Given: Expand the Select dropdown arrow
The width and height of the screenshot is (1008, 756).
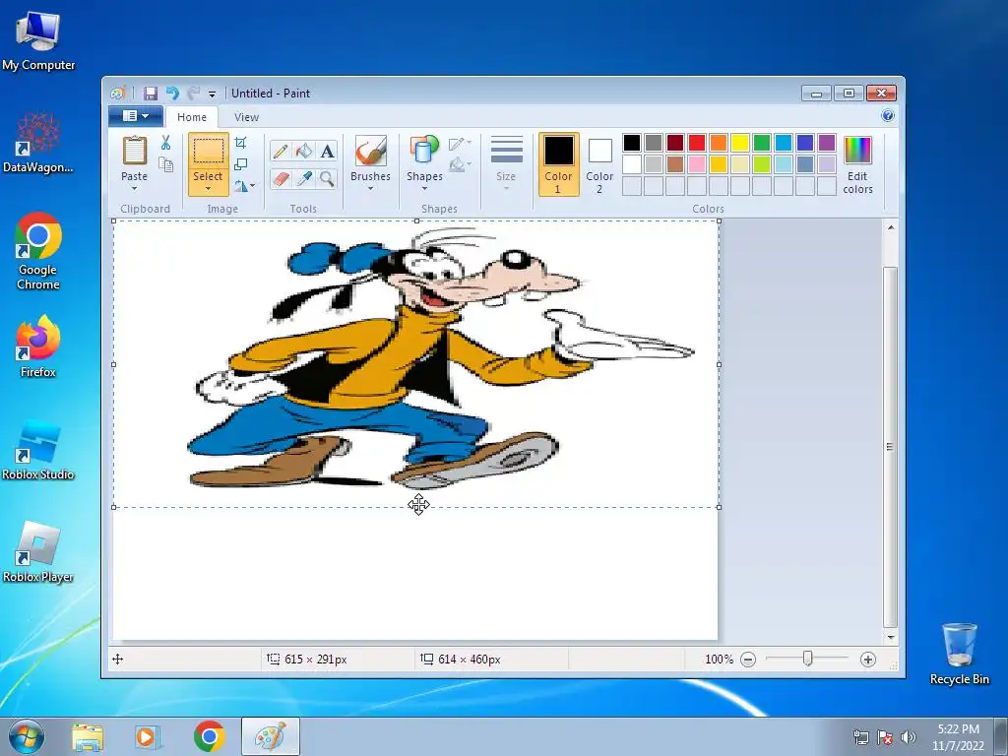Looking at the screenshot, I should 209,189.
